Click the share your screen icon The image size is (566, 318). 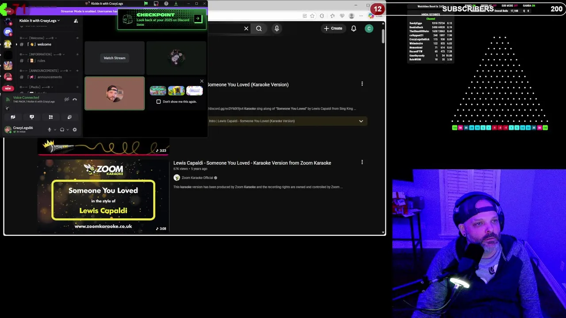tap(32, 117)
